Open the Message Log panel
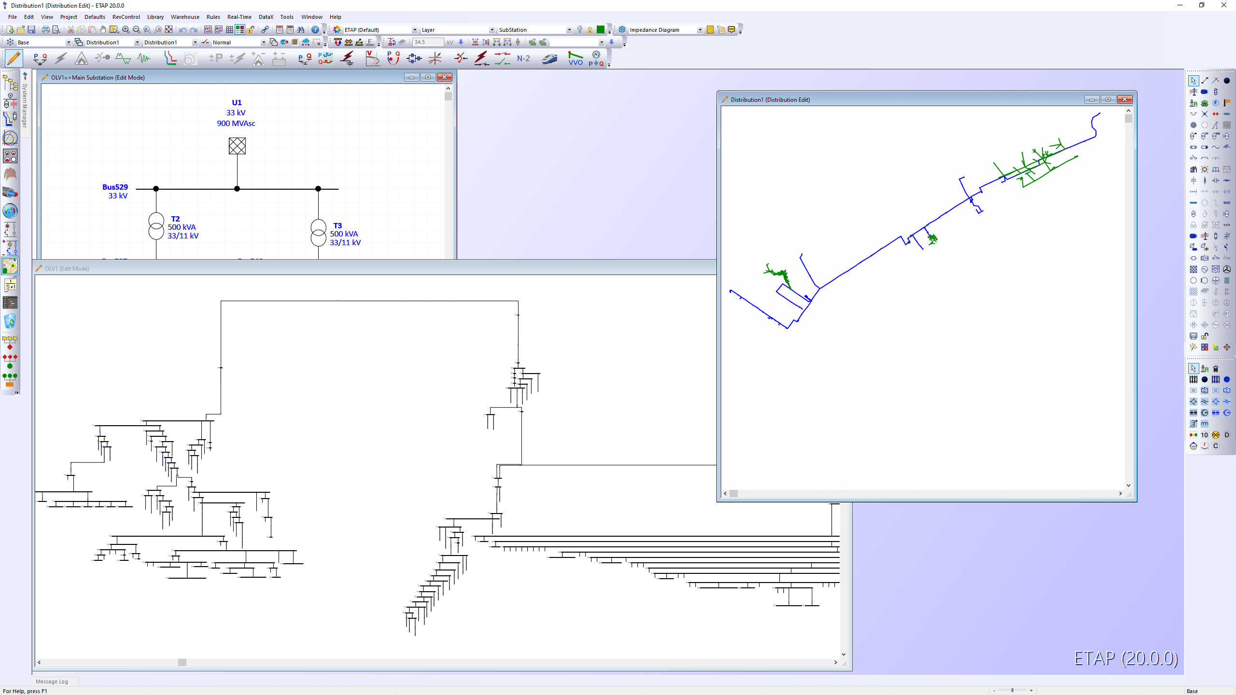 click(x=52, y=681)
